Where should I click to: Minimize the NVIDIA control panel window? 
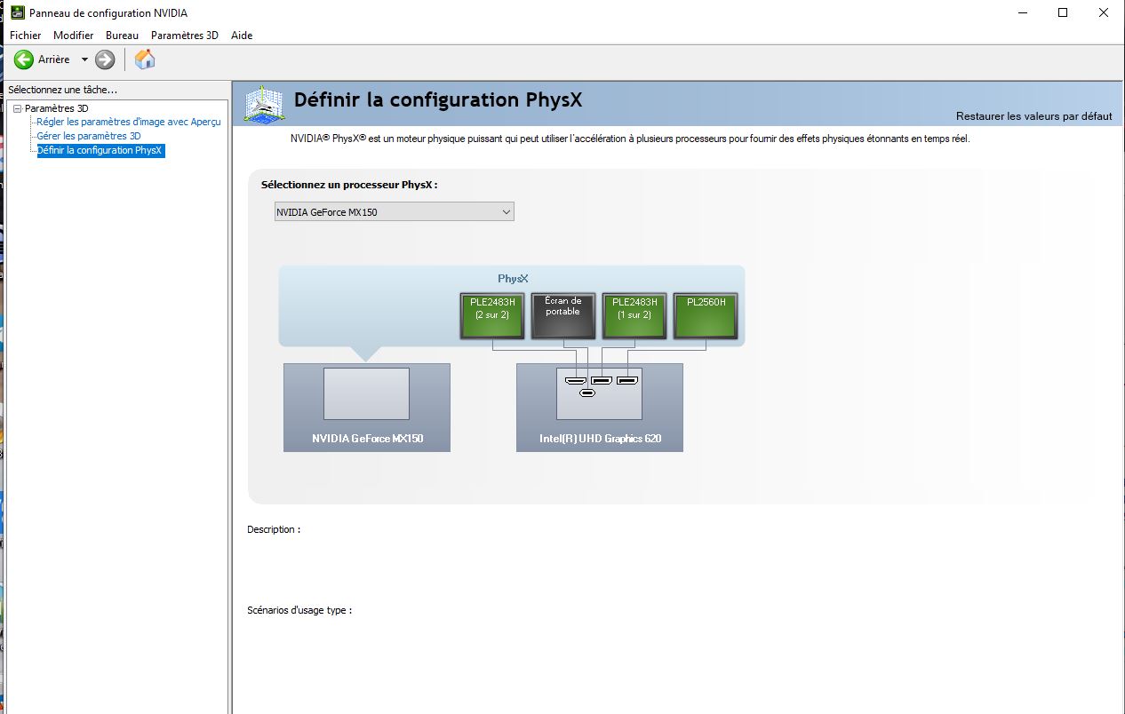[1022, 12]
